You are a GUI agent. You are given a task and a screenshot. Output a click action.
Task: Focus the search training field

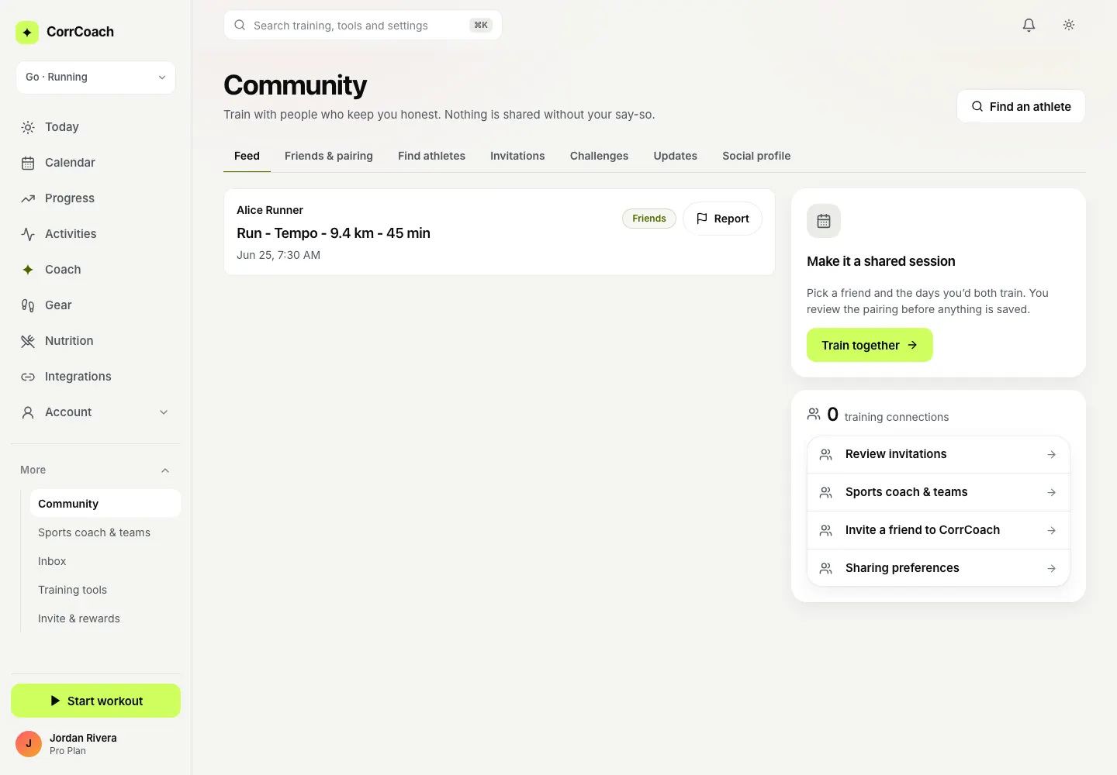click(363, 25)
